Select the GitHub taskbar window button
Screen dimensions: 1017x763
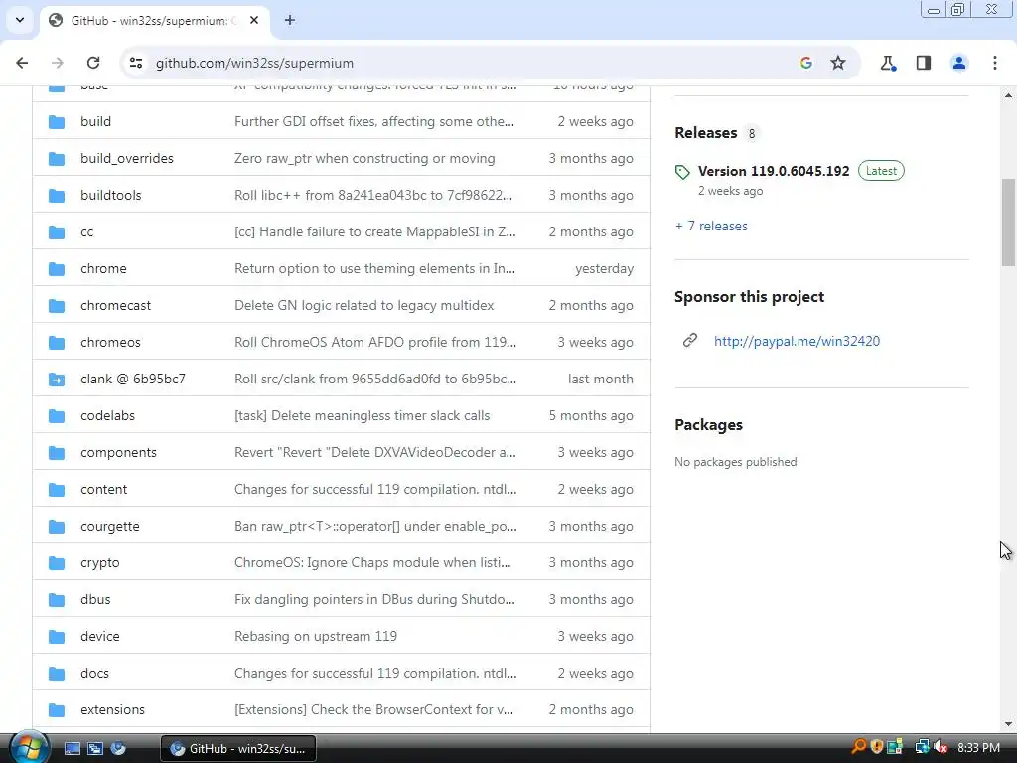coord(238,749)
